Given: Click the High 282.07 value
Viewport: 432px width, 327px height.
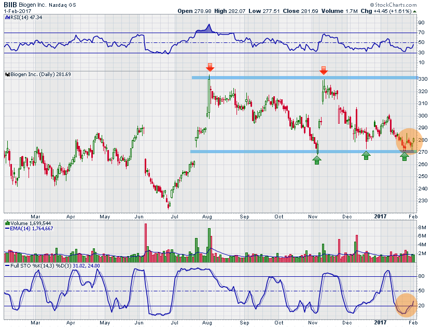Looking at the screenshot, I should (230, 11).
